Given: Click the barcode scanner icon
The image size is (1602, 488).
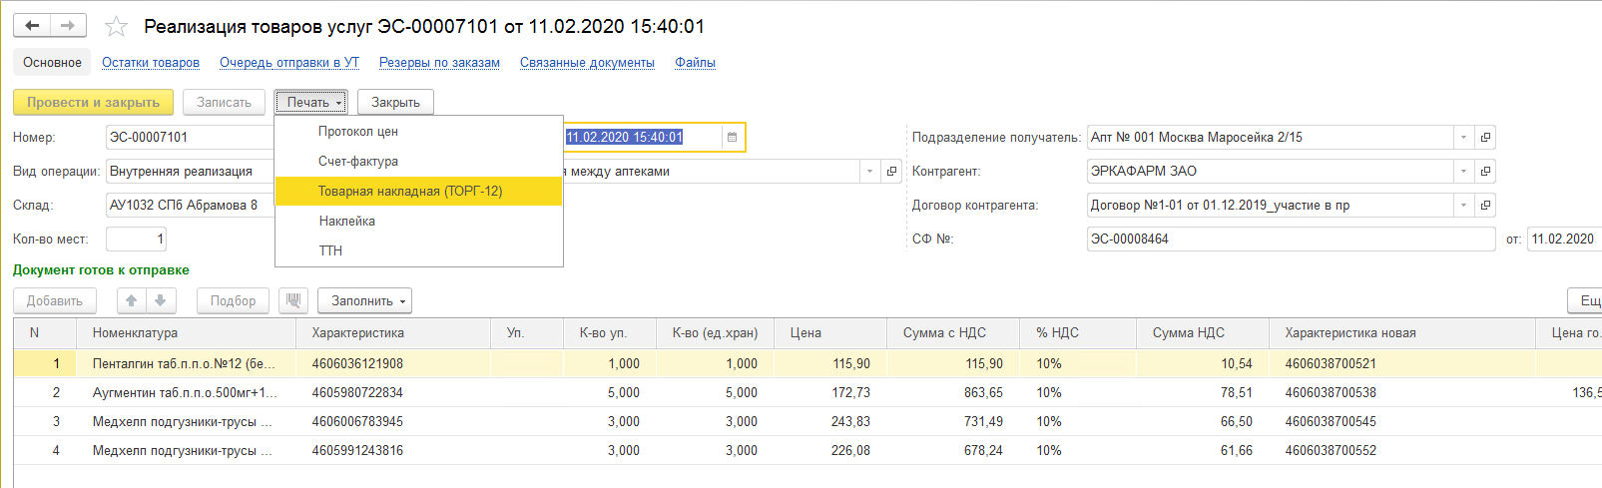Looking at the screenshot, I should pyautogui.click(x=292, y=300).
